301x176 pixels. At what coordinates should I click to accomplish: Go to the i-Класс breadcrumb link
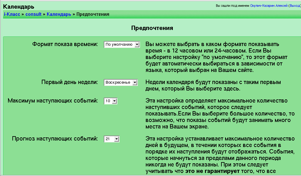coord(12,14)
